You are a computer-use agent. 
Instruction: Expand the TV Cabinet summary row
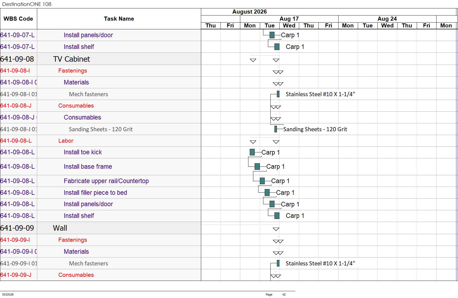100,59
